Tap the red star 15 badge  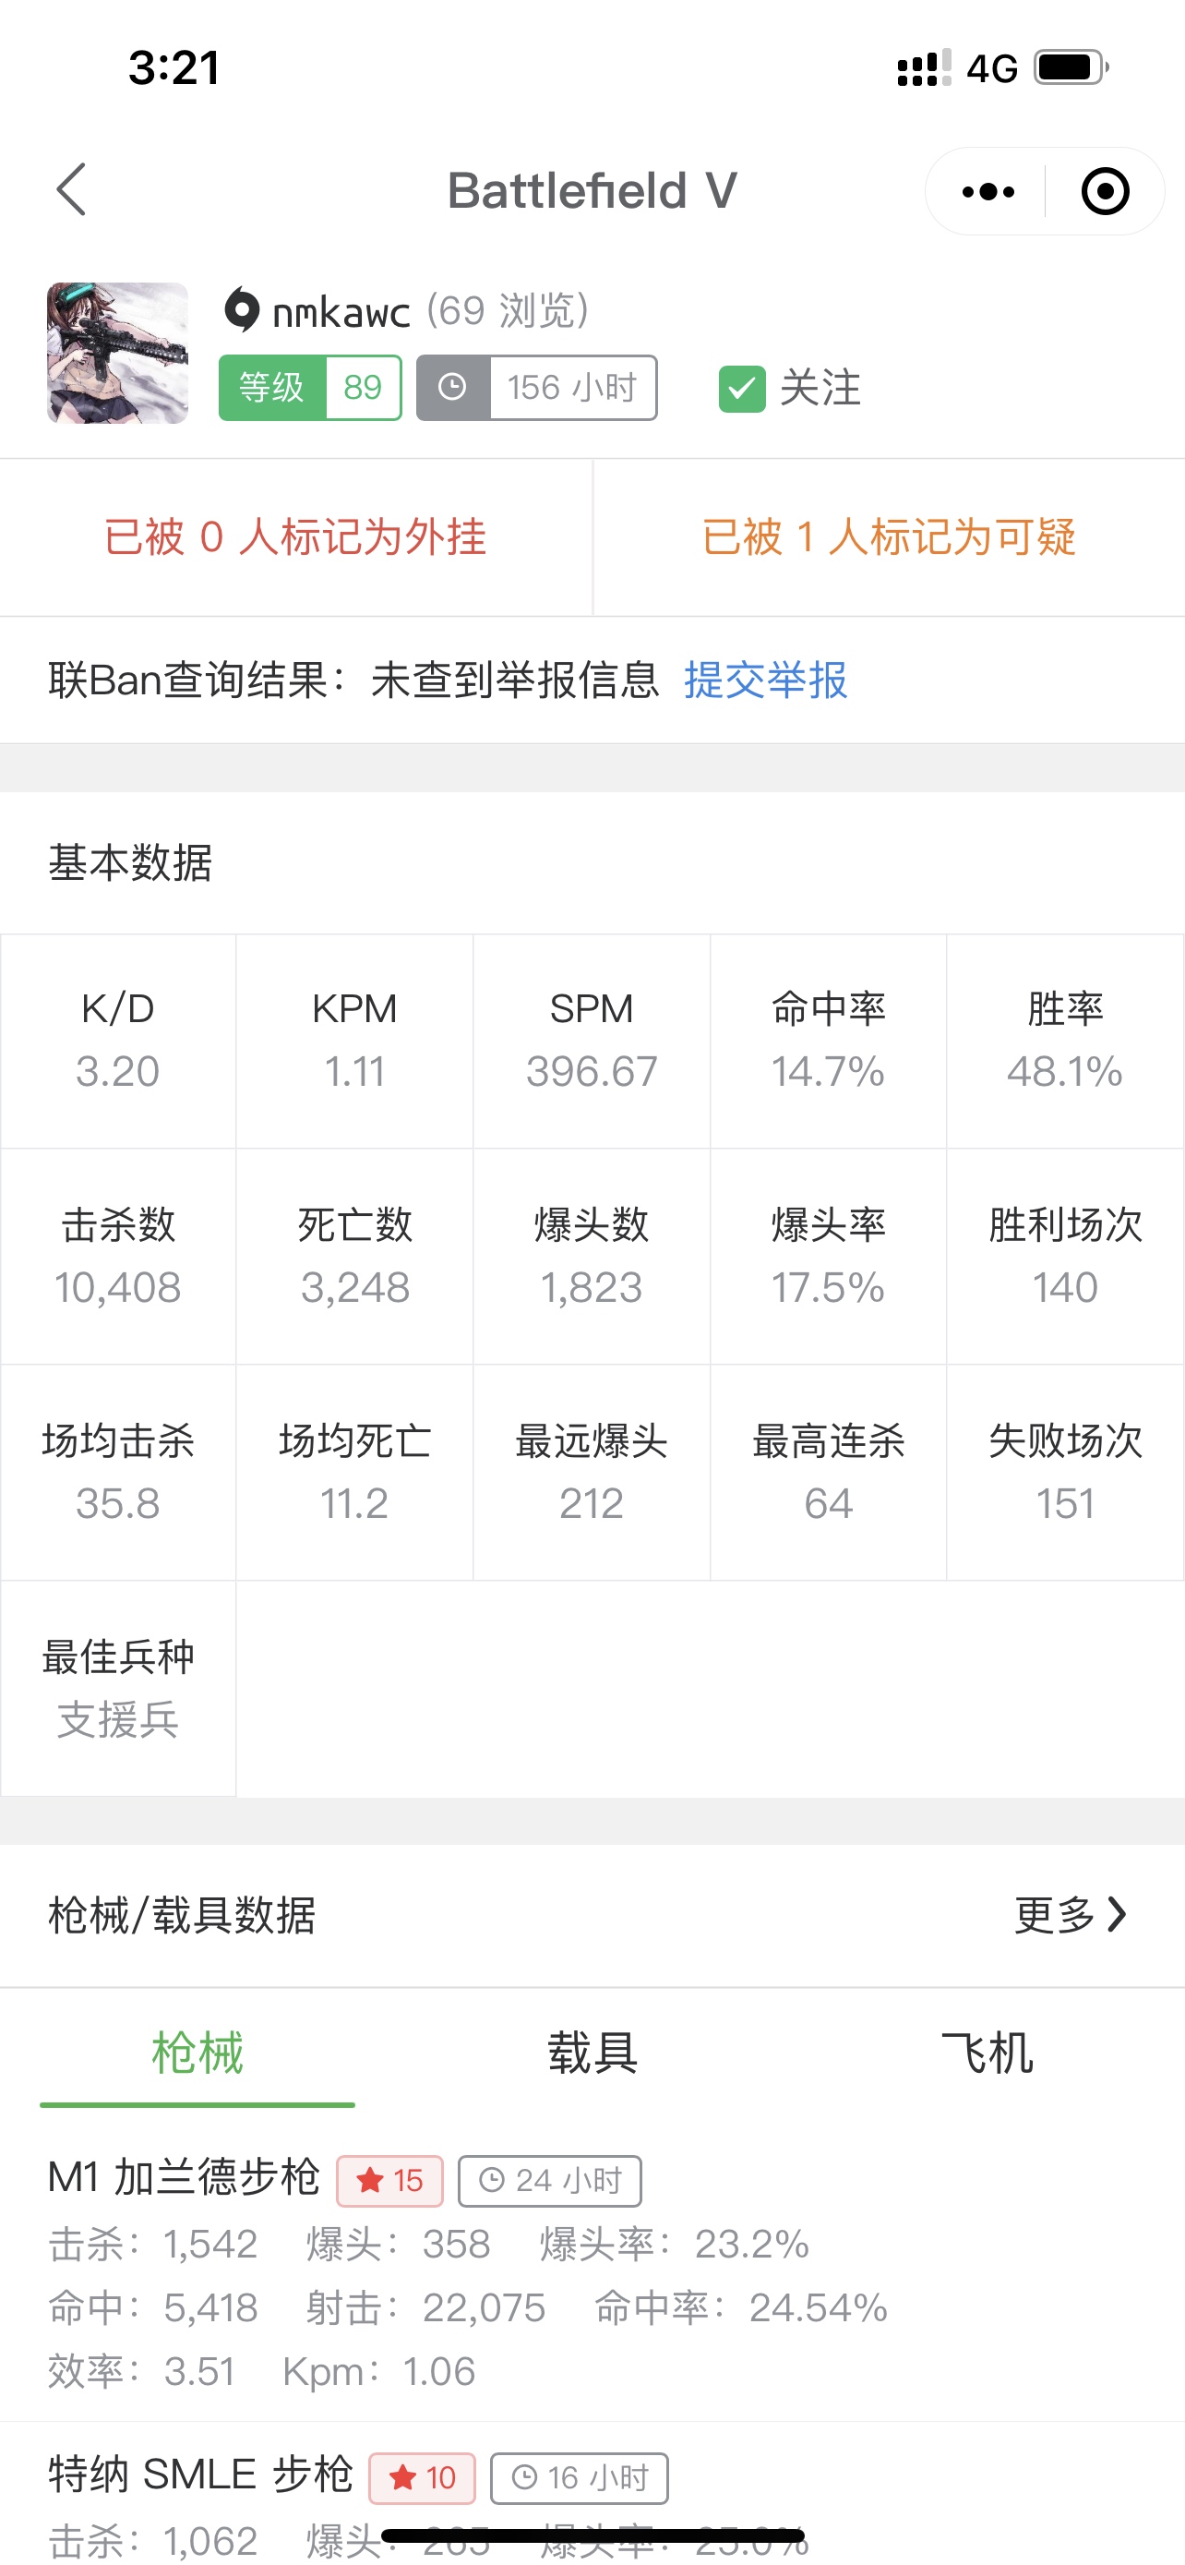click(x=390, y=2181)
